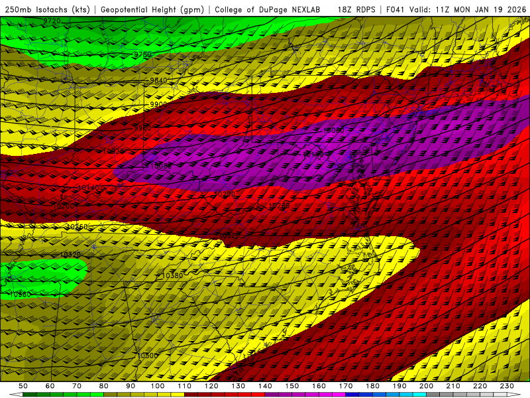The image size is (530, 398).
Task: Click the 160 kts legend label
Action: [x=319, y=386]
